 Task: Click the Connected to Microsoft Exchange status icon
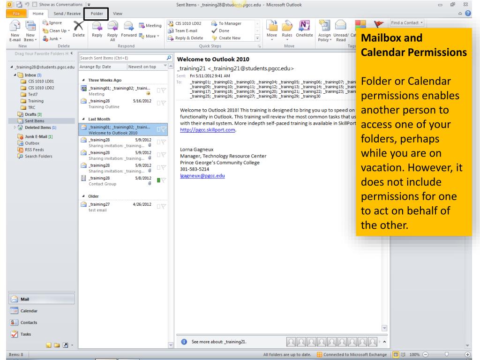tap(319, 354)
